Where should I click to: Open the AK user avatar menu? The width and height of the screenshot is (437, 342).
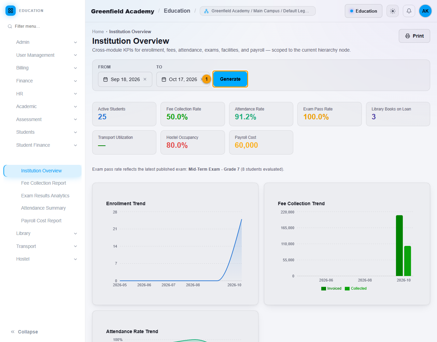coord(425,11)
